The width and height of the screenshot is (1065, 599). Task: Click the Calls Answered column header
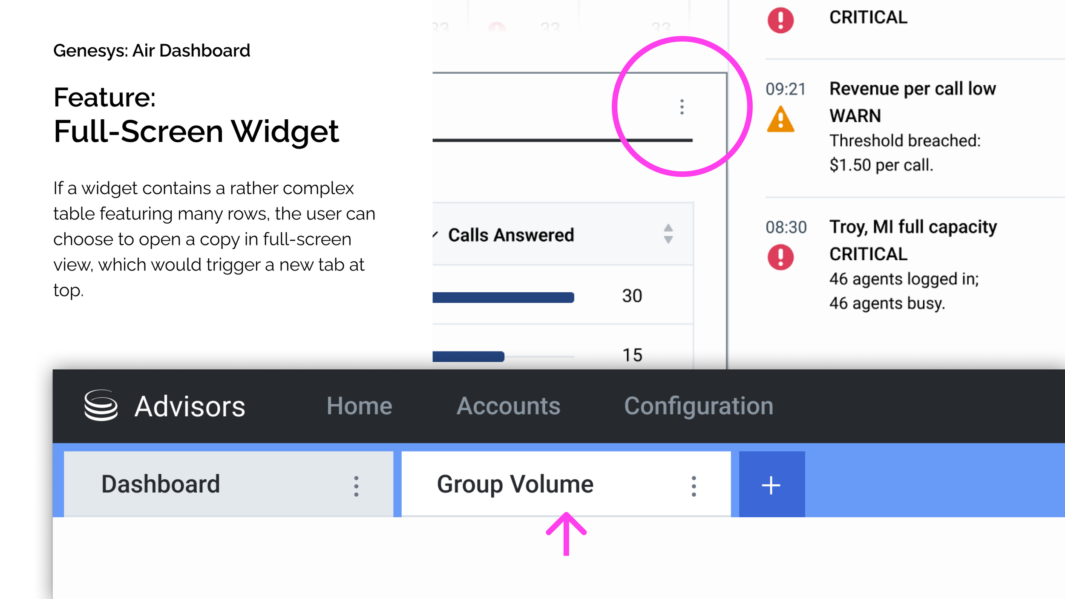pyautogui.click(x=511, y=234)
